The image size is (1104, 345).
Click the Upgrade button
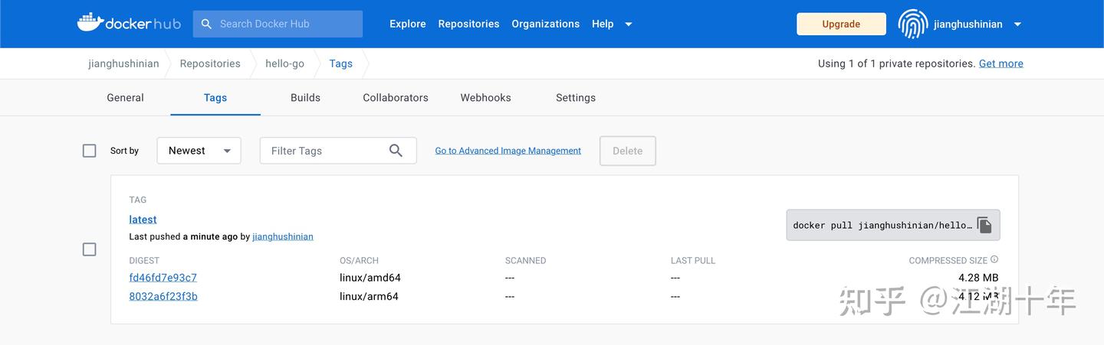841,24
